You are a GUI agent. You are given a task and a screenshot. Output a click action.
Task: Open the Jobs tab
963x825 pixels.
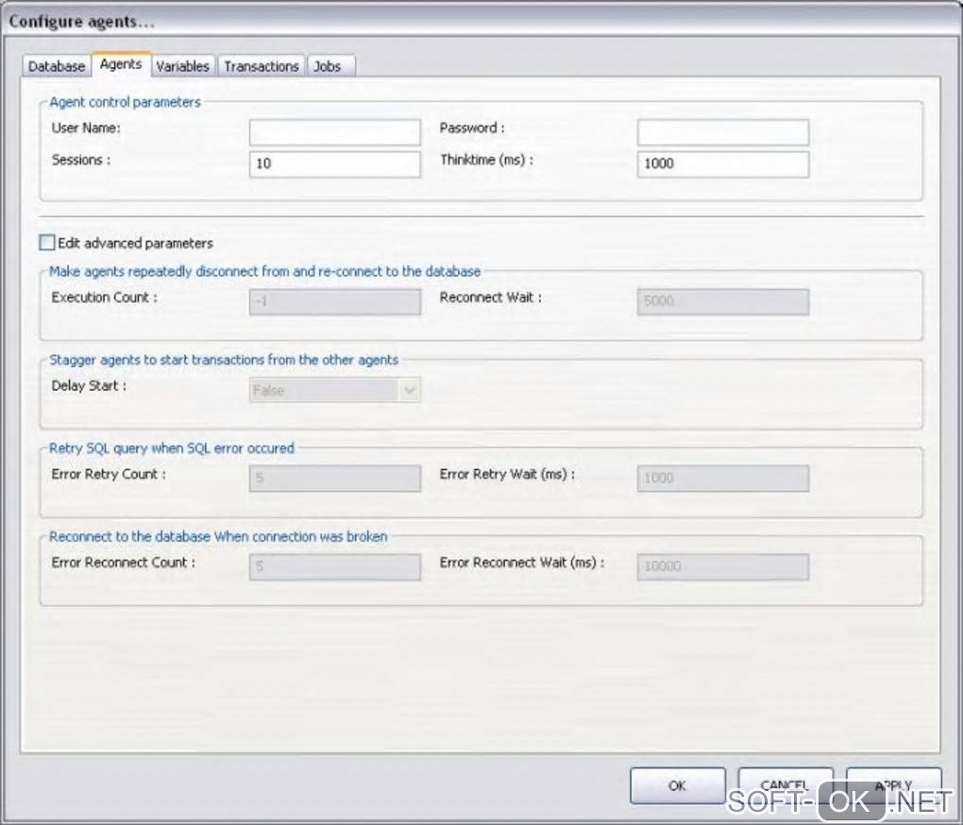(x=331, y=66)
